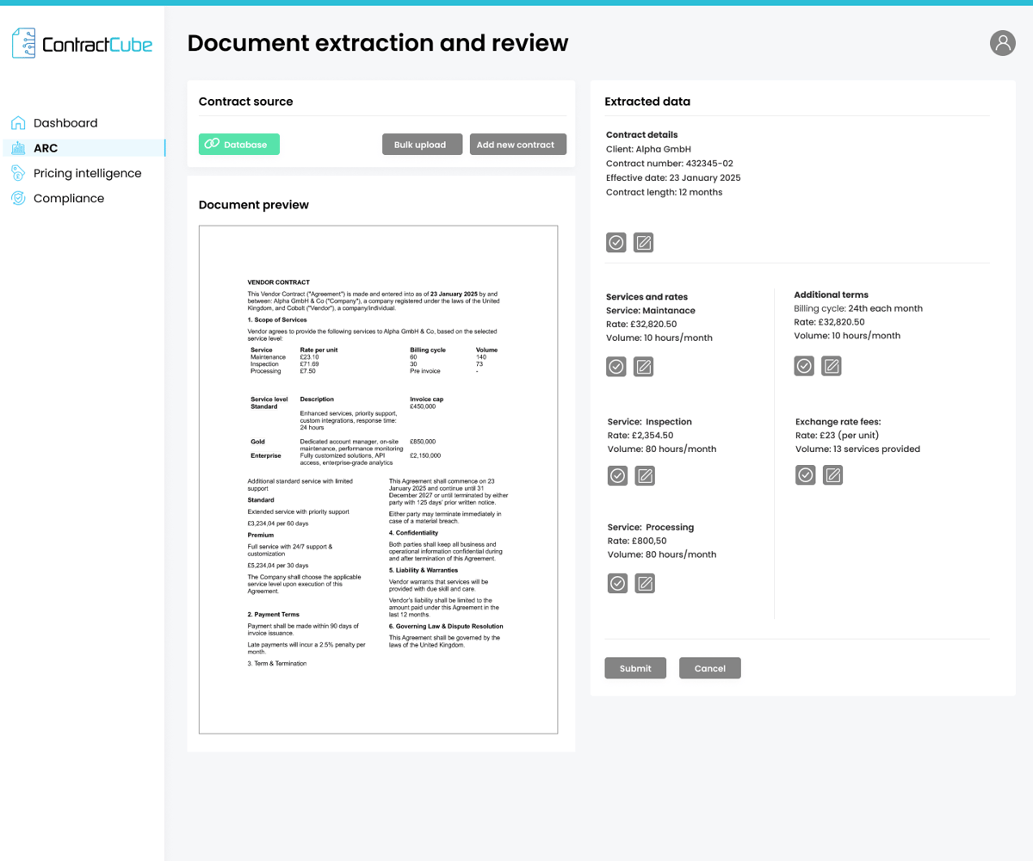Open the Compliance page
The width and height of the screenshot is (1033, 861).
coord(68,198)
